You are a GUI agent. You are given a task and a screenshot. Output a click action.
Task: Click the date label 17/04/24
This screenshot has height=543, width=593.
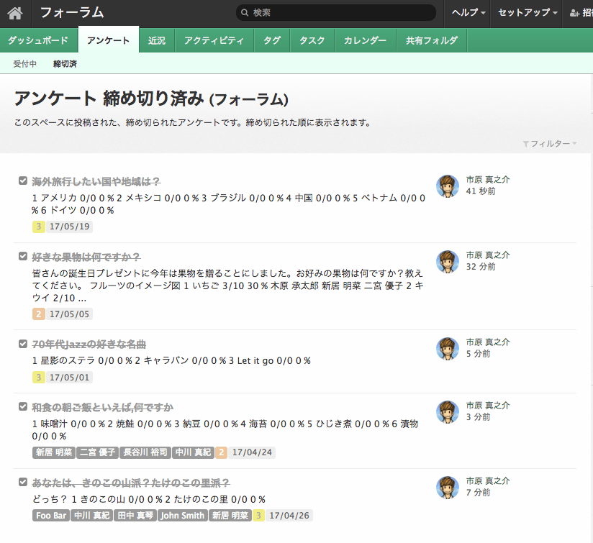click(x=253, y=452)
